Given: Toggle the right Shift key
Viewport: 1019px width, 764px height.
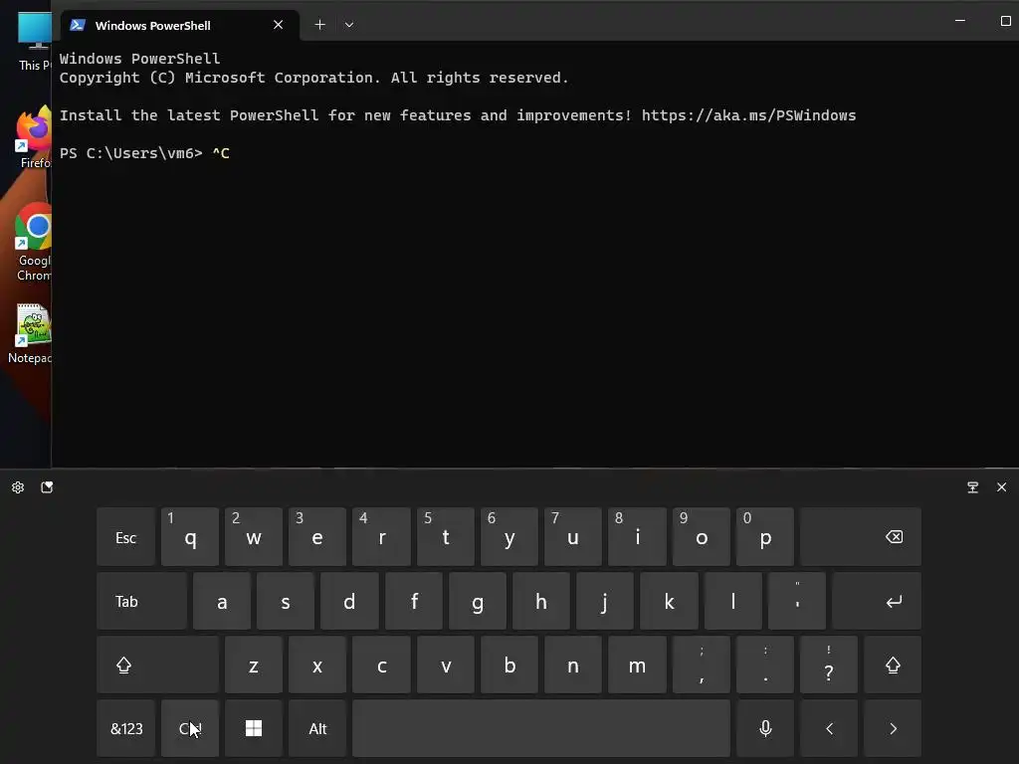Looking at the screenshot, I should tap(893, 665).
